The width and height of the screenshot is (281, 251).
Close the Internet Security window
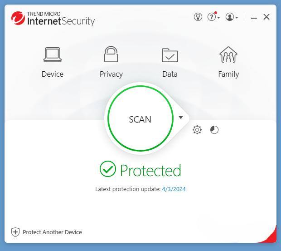point(266,17)
